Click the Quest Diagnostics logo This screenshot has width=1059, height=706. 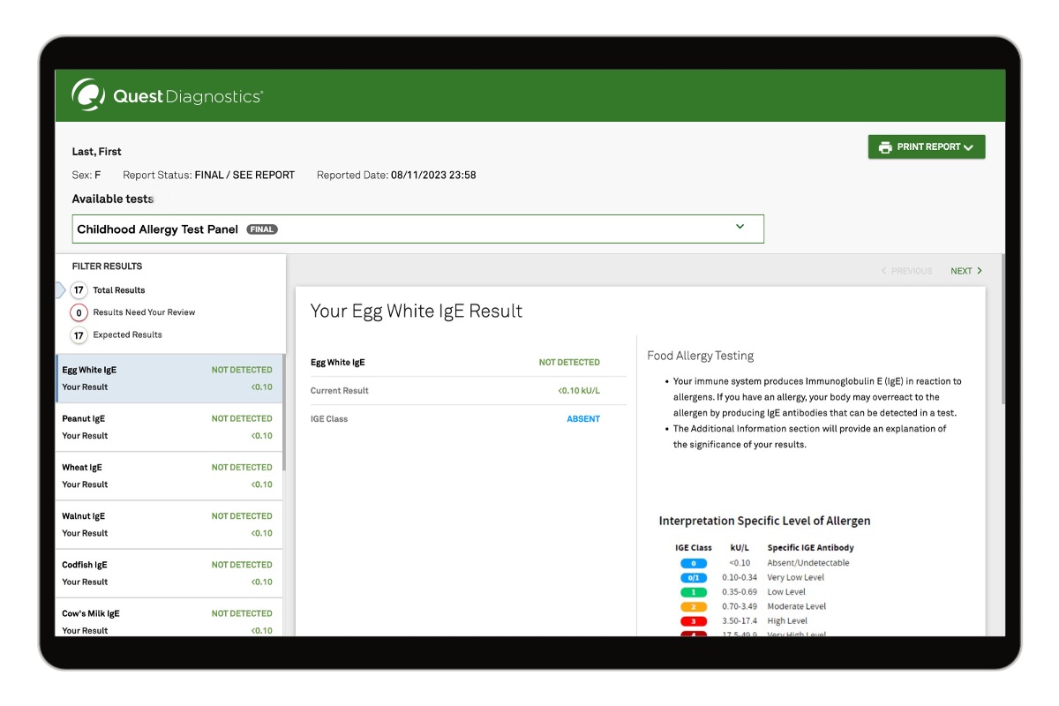click(167, 96)
